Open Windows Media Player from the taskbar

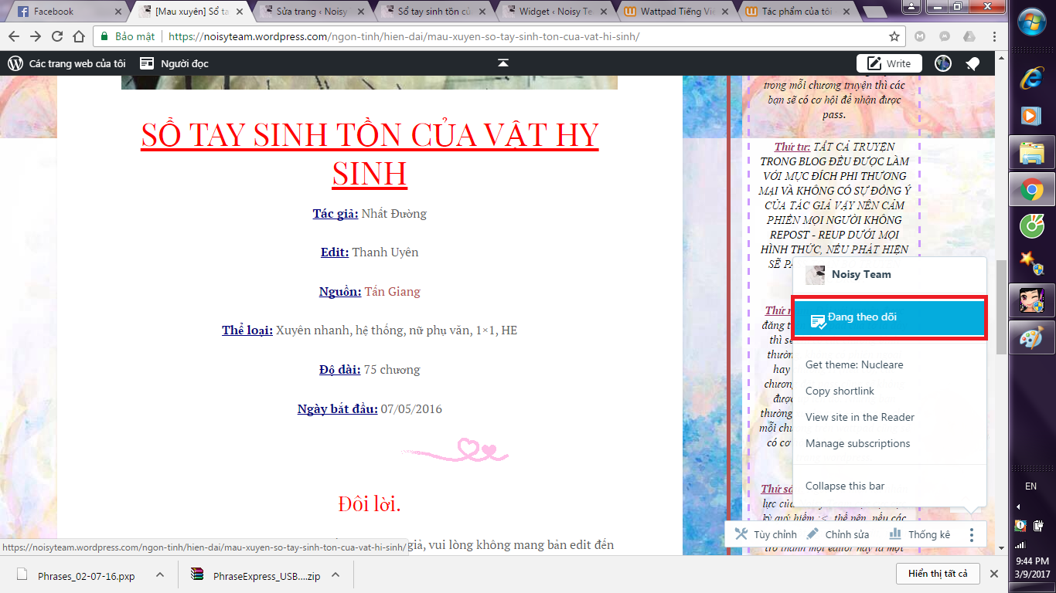click(1031, 114)
